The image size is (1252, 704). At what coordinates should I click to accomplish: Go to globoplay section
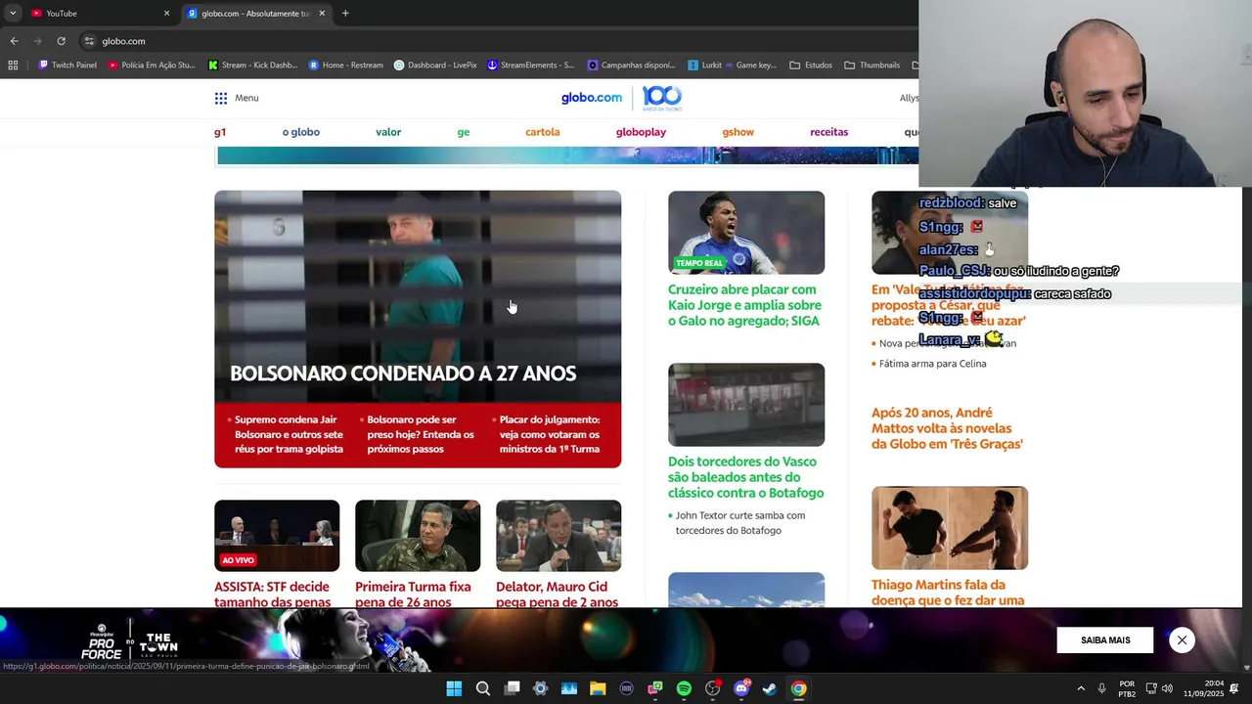pos(641,132)
